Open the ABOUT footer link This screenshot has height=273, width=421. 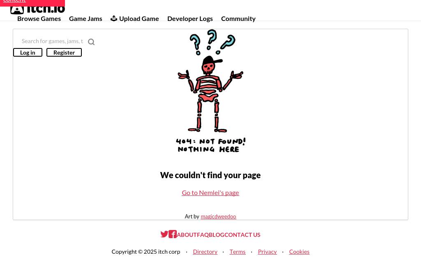tap(187, 235)
